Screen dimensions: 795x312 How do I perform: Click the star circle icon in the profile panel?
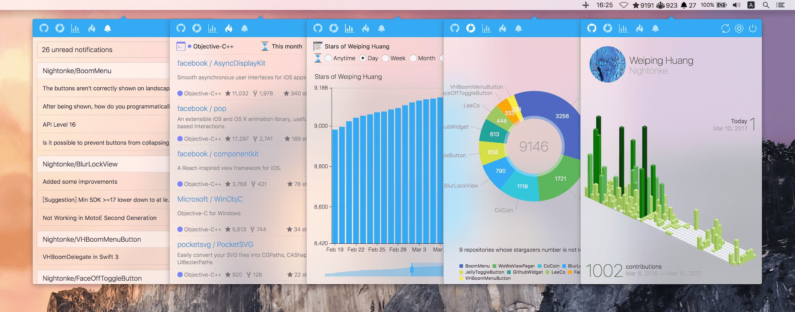tap(608, 28)
